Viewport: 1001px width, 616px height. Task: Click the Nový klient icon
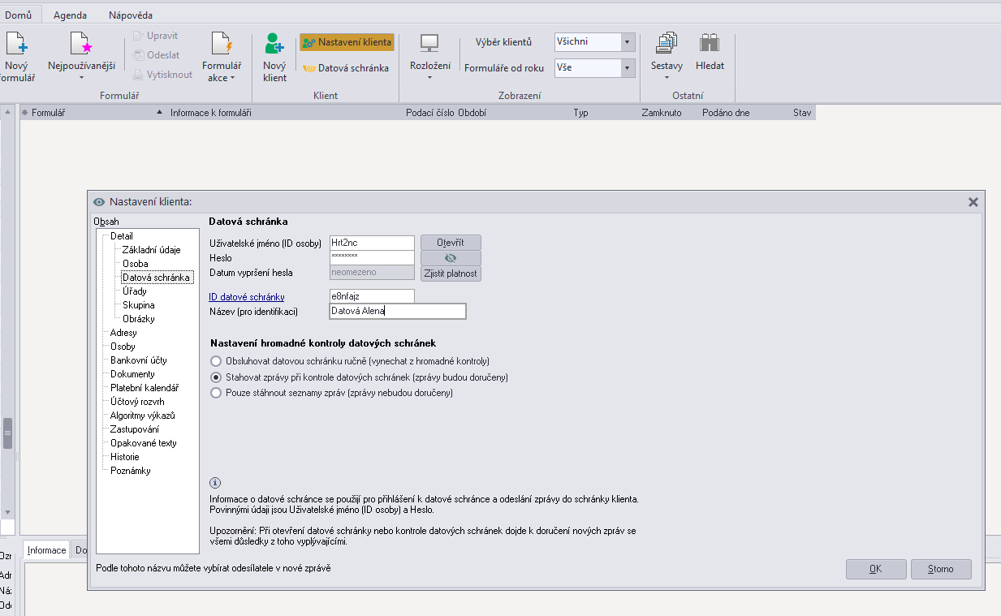pos(274,45)
